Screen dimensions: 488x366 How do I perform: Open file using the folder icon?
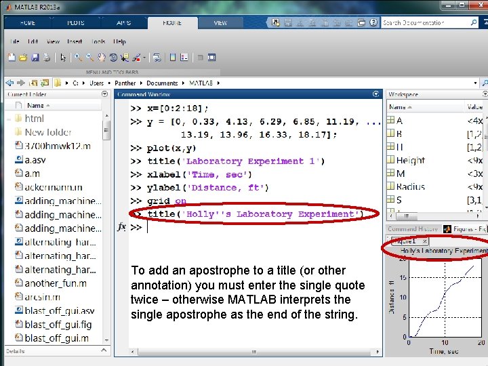click(23, 58)
